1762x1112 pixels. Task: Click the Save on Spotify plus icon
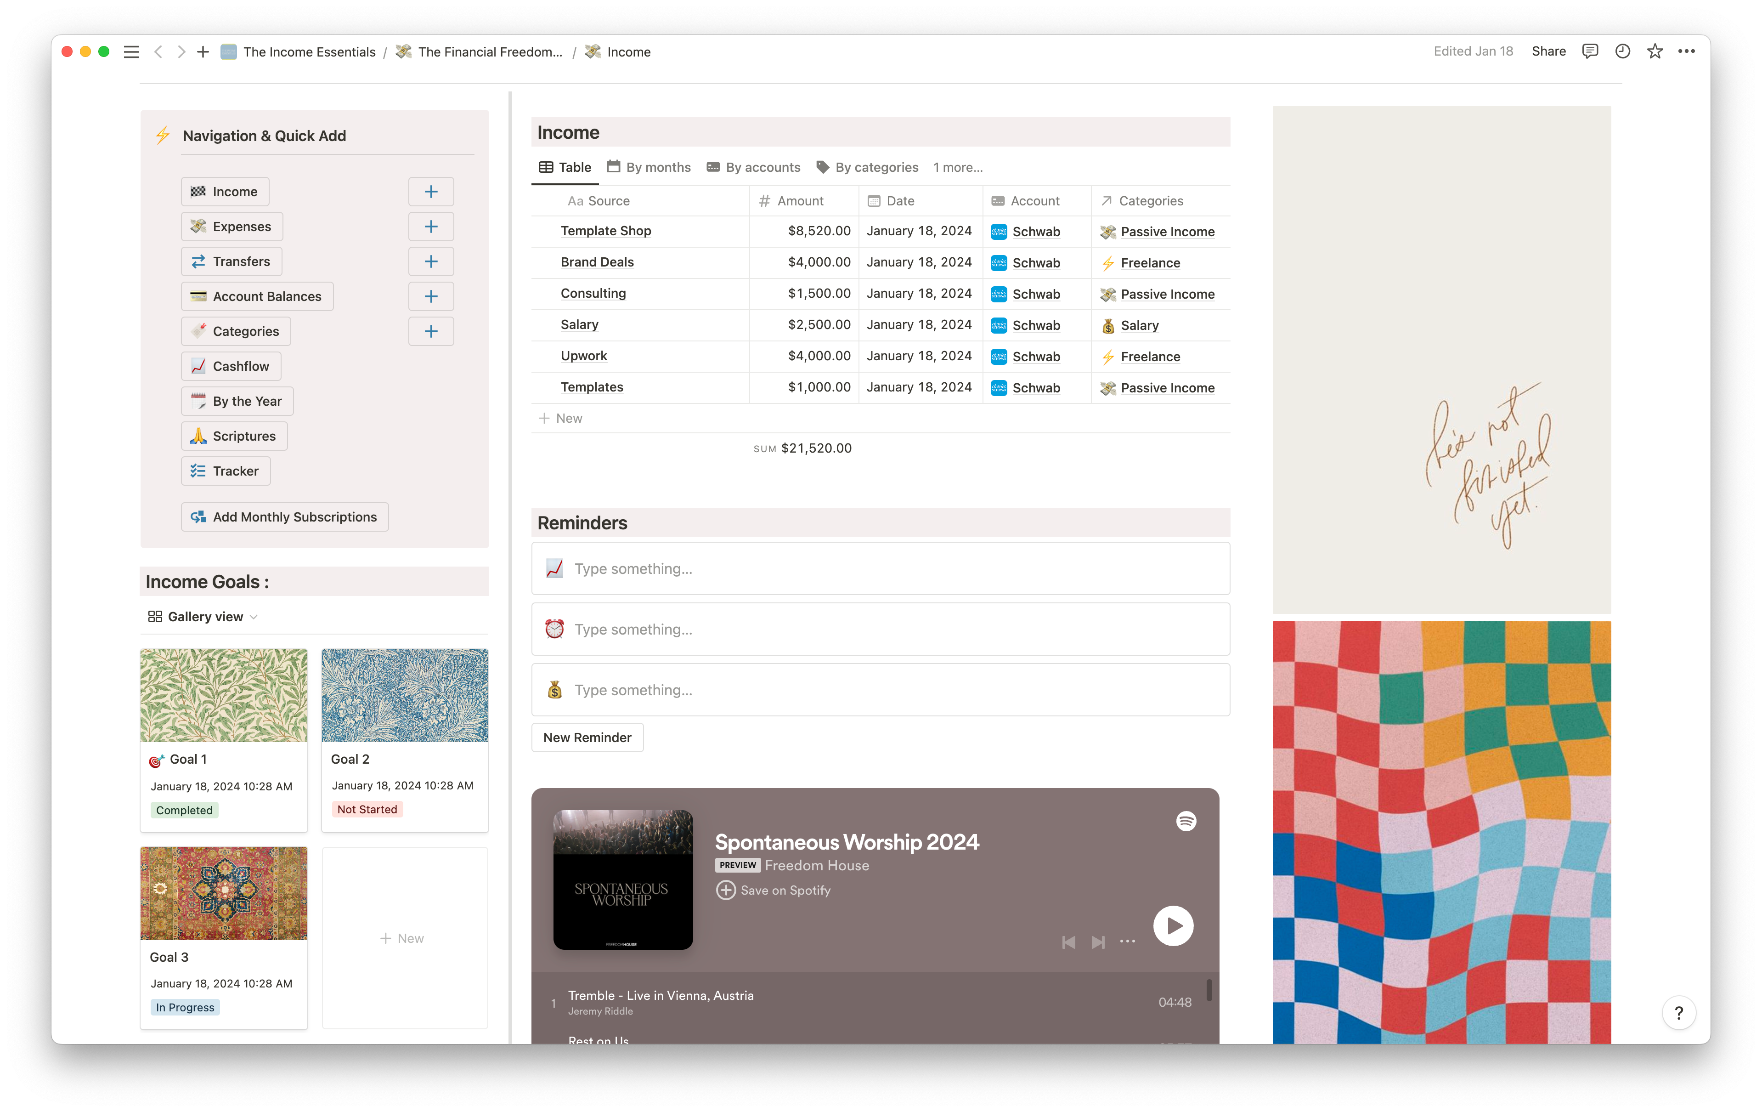pyautogui.click(x=725, y=890)
